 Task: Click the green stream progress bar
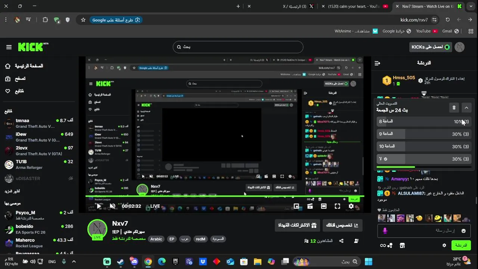tap(225, 196)
